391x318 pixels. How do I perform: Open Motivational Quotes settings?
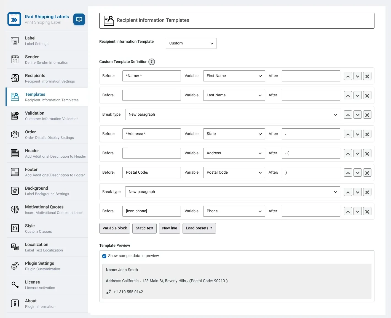coord(47,210)
